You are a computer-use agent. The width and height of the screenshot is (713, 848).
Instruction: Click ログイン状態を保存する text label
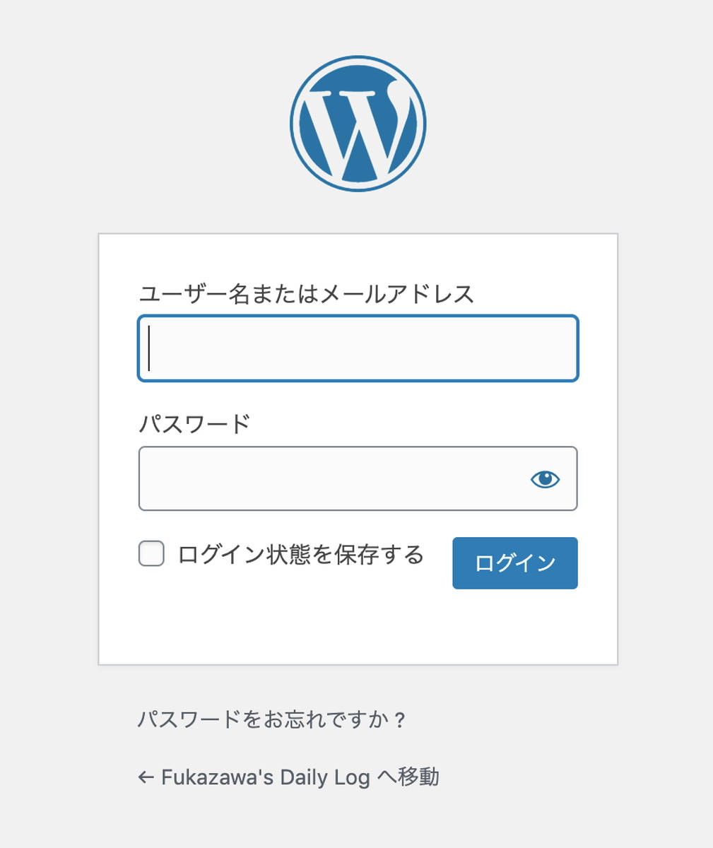[300, 555]
